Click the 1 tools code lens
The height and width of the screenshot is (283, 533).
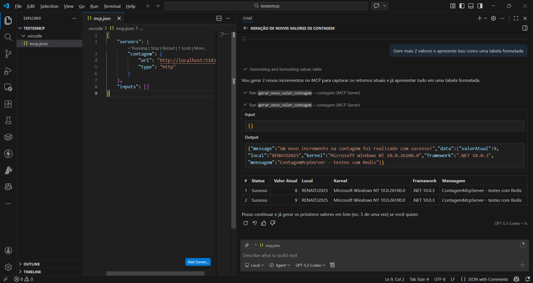tap(185, 48)
